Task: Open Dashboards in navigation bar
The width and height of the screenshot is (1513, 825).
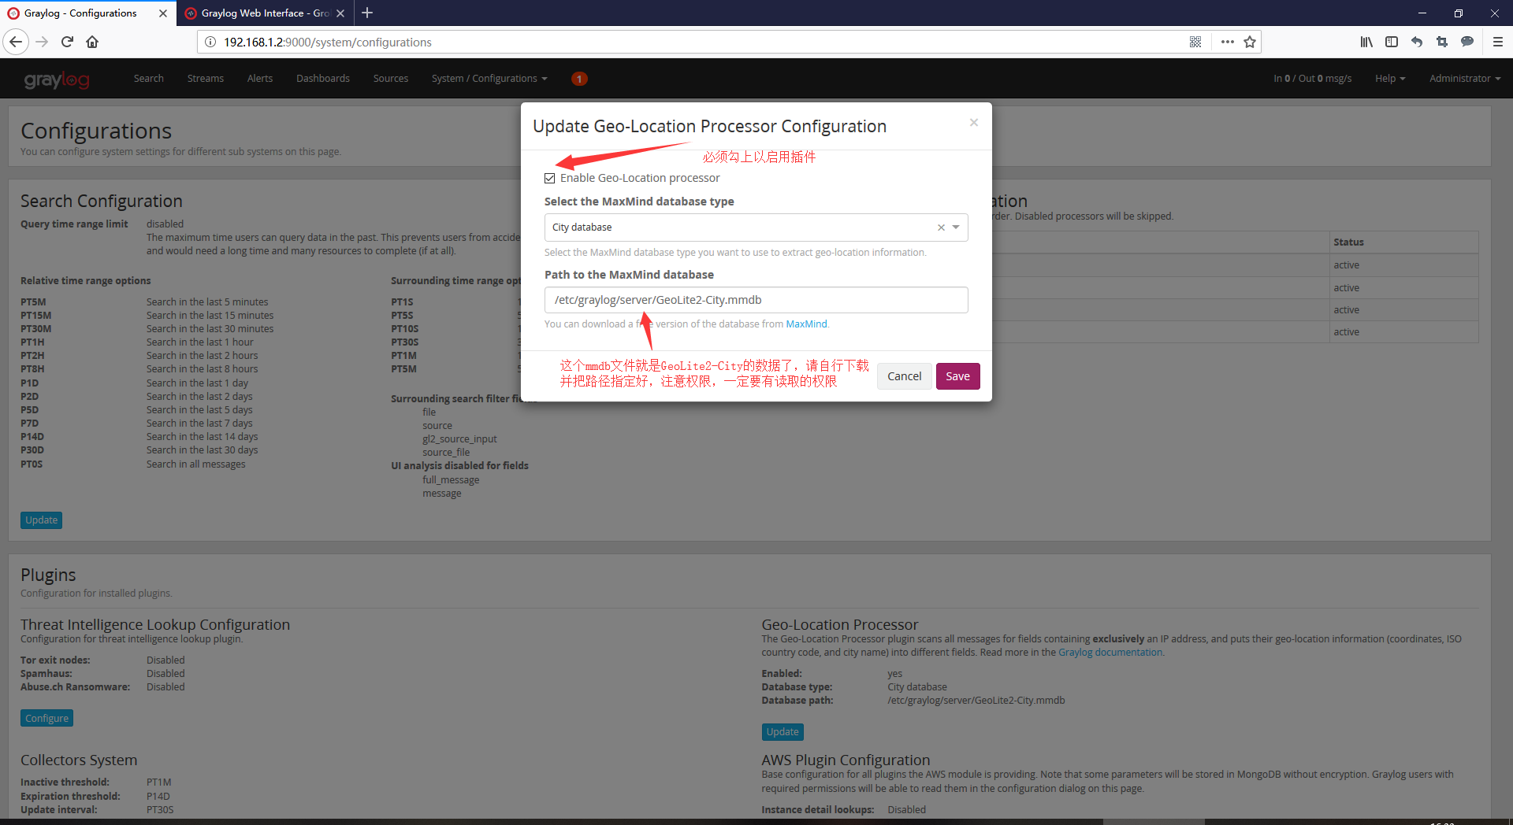Action: point(323,79)
